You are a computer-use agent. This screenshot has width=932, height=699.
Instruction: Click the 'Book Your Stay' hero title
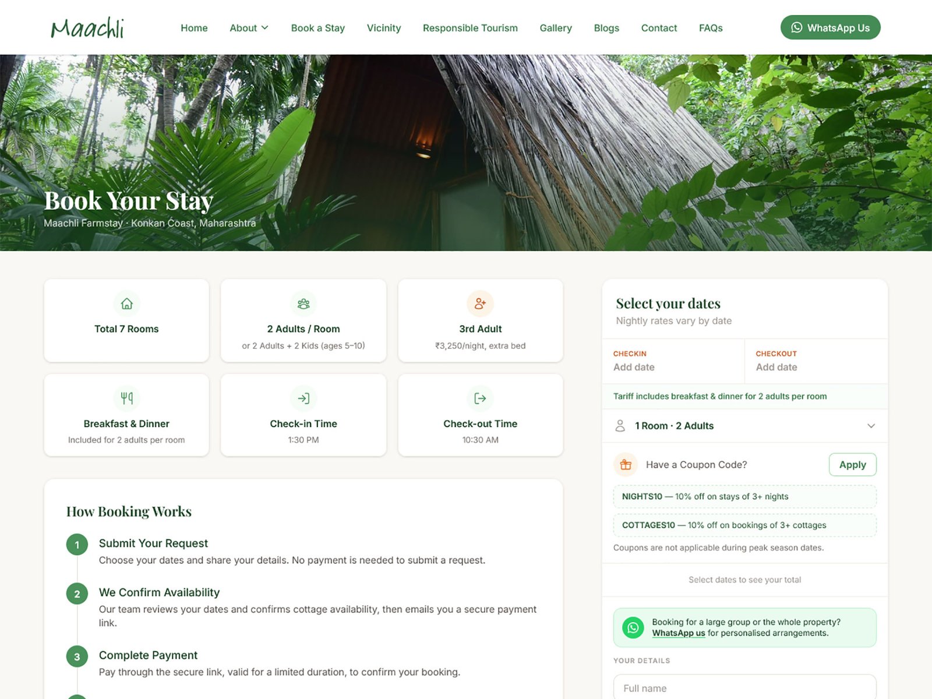click(129, 201)
